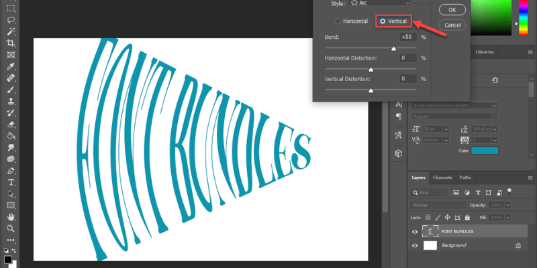Open the 3D panel cube icon
The height and width of the screenshot is (268, 537).
pos(398,153)
